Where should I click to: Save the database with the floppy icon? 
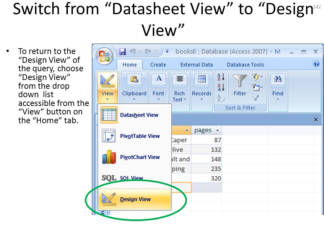(x=122, y=51)
